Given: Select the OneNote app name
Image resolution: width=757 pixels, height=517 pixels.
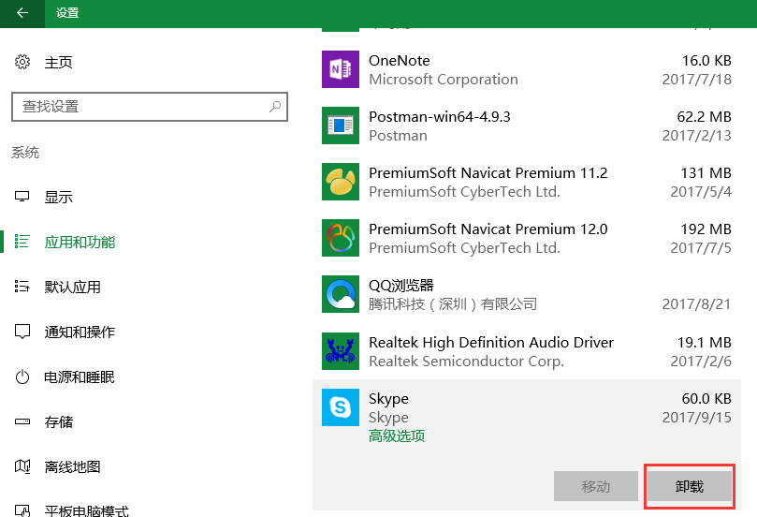Looking at the screenshot, I should pos(400,60).
